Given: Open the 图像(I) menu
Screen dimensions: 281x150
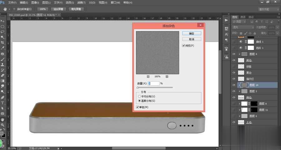Looking at the screenshot, I should click(35, 3).
